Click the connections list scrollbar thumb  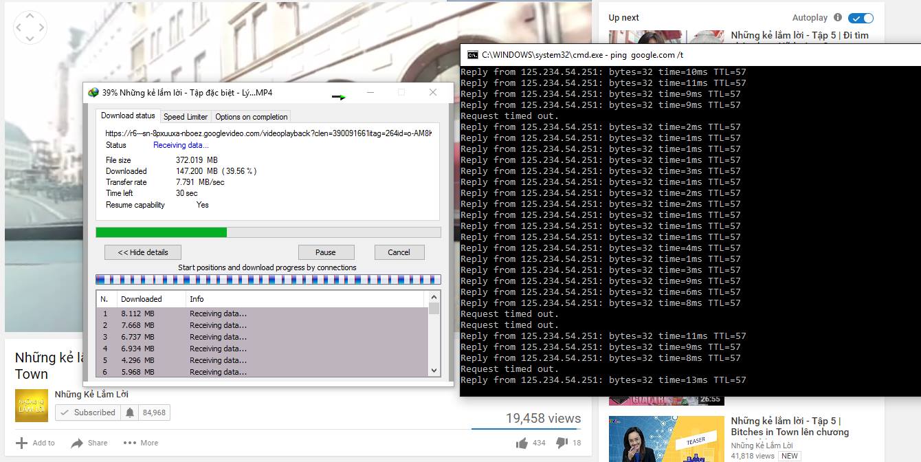click(x=434, y=309)
